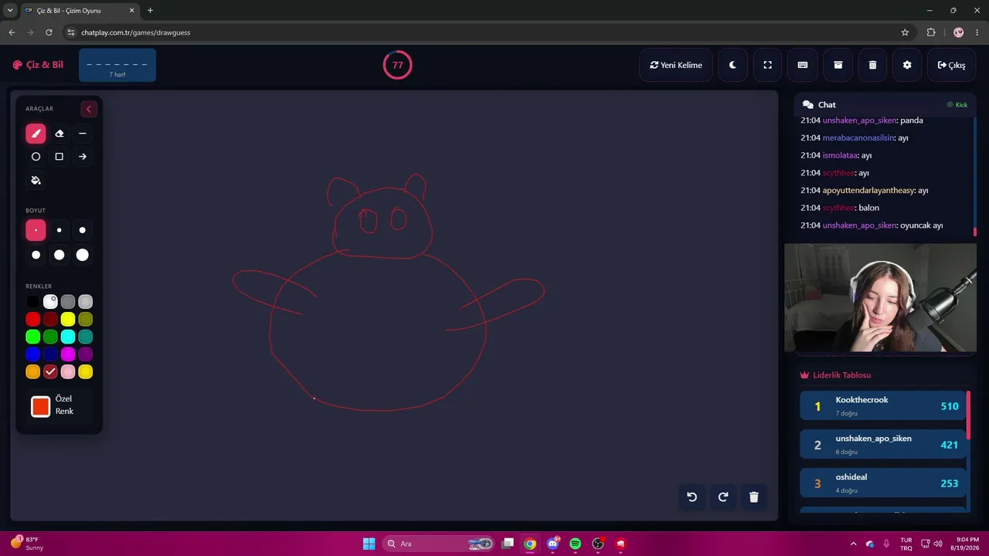Pick the white color swatch

click(x=50, y=302)
